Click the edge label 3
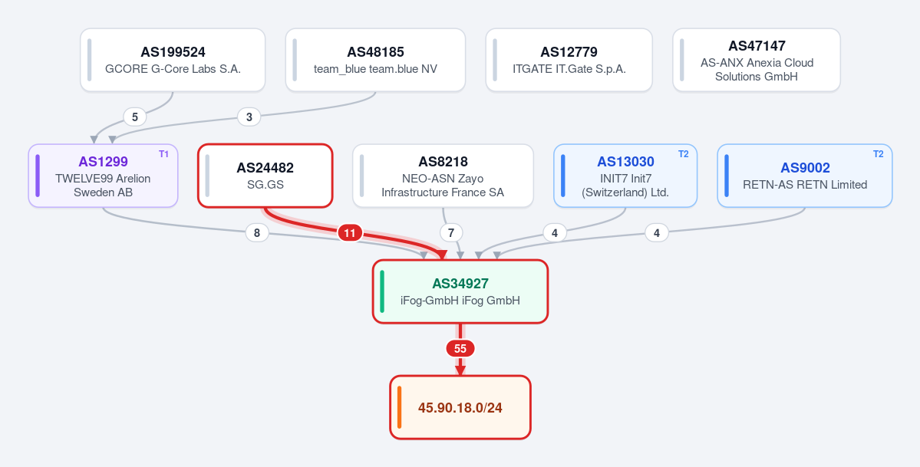This screenshot has height=467, width=920. [249, 117]
